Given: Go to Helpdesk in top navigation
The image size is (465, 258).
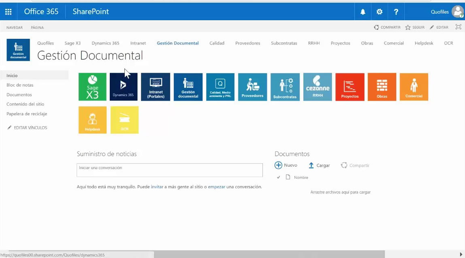Looking at the screenshot, I should [424, 43].
